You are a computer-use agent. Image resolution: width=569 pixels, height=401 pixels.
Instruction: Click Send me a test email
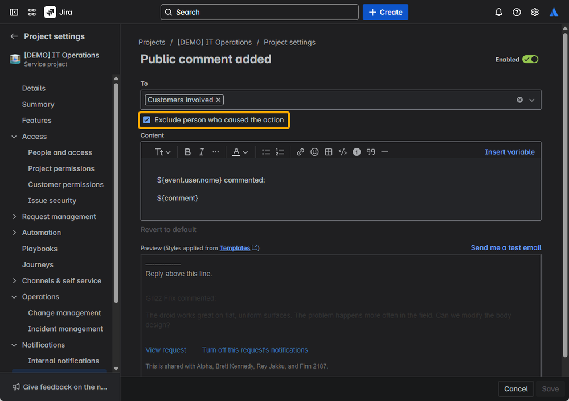coord(506,247)
